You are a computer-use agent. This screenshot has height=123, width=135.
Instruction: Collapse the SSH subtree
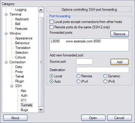point(12,86)
